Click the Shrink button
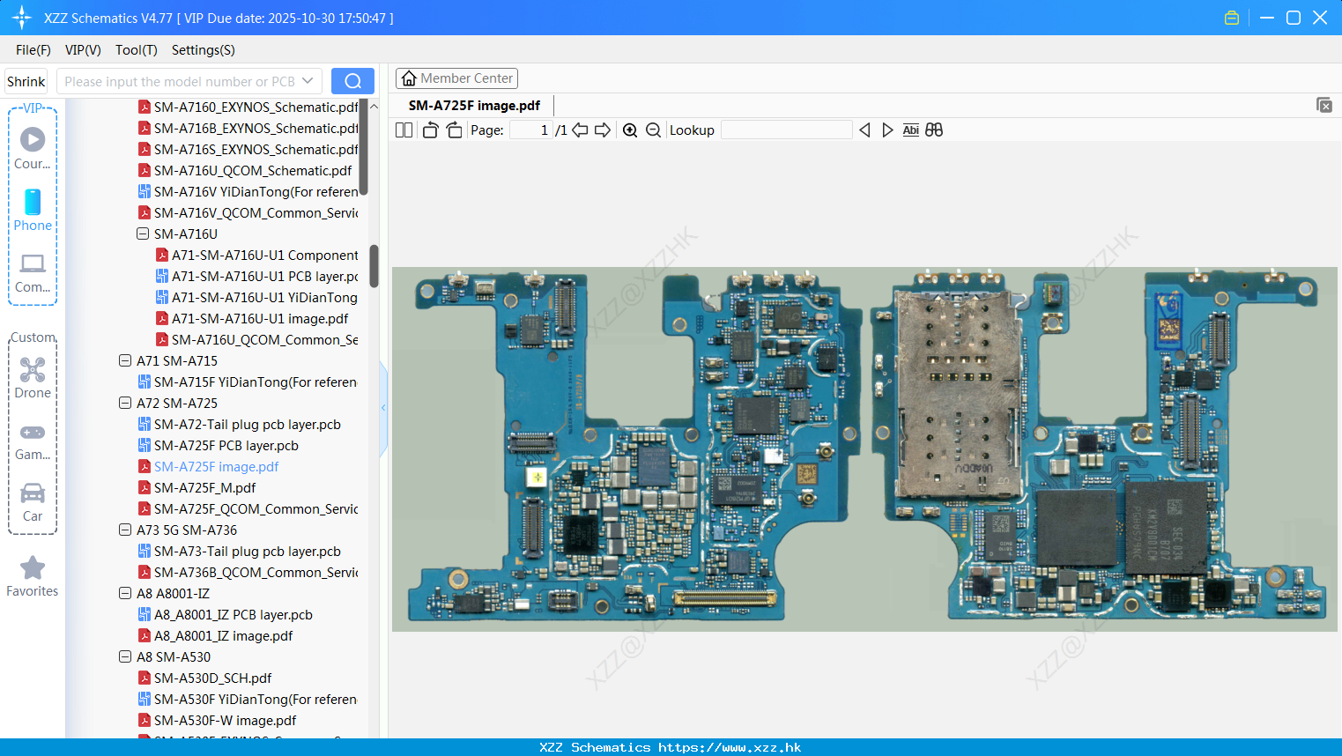Image resolution: width=1342 pixels, height=756 pixels. click(26, 81)
